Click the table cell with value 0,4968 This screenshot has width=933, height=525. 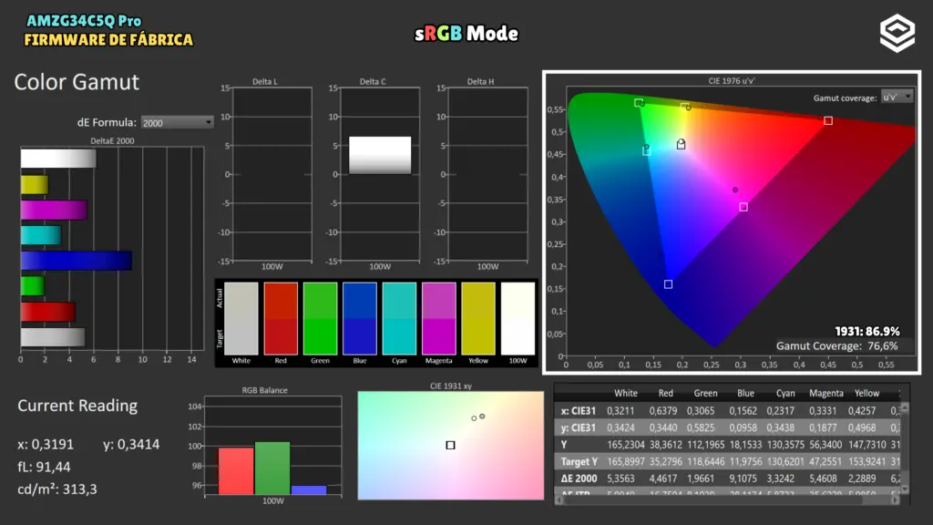point(862,428)
